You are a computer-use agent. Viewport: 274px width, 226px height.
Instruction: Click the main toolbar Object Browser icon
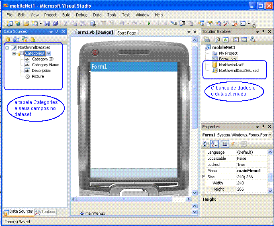(218, 23)
